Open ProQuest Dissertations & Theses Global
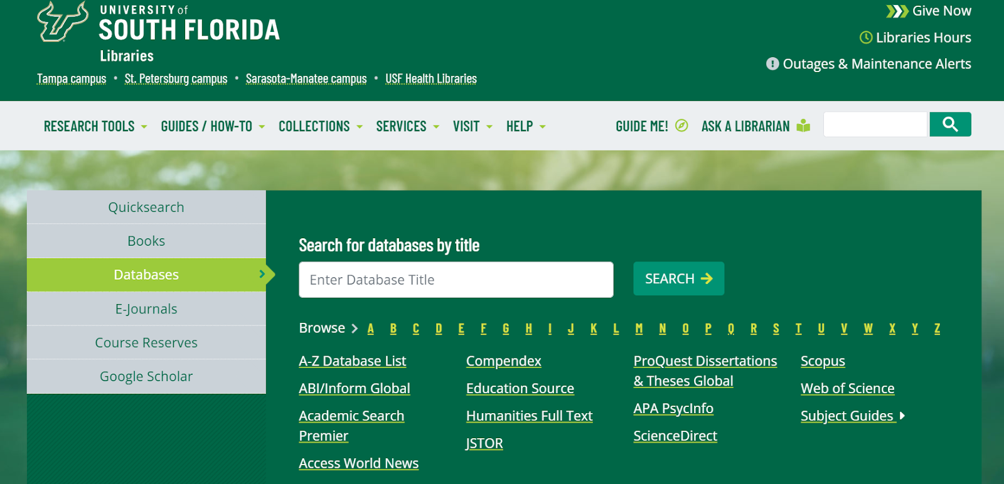The width and height of the screenshot is (1004, 484). 705,371
